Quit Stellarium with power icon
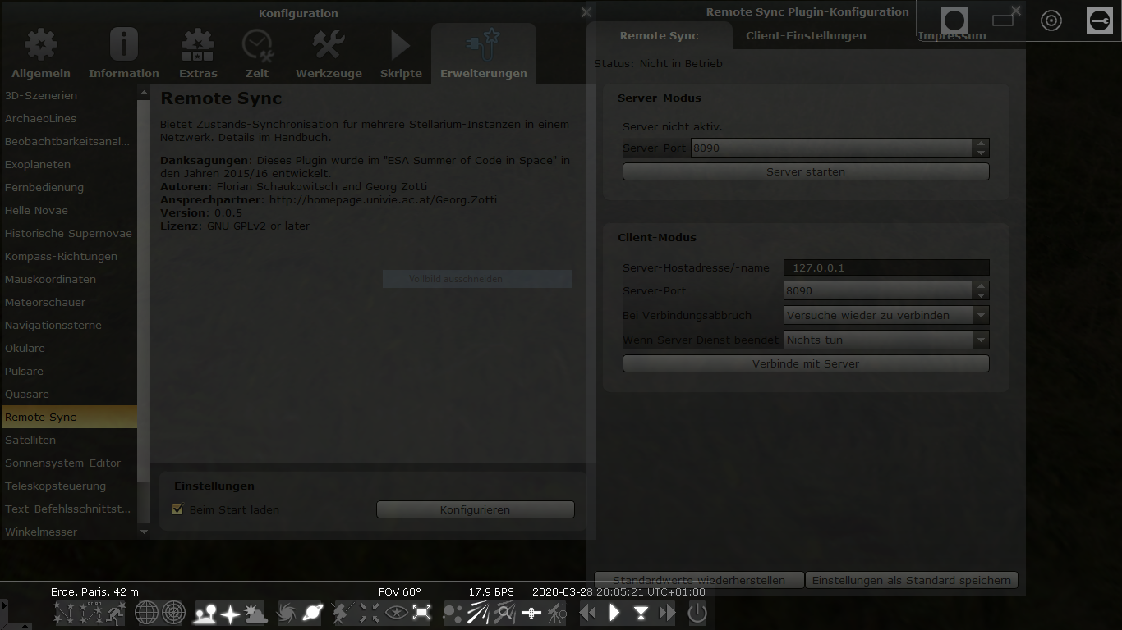1122x630 pixels. click(x=697, y=613)
